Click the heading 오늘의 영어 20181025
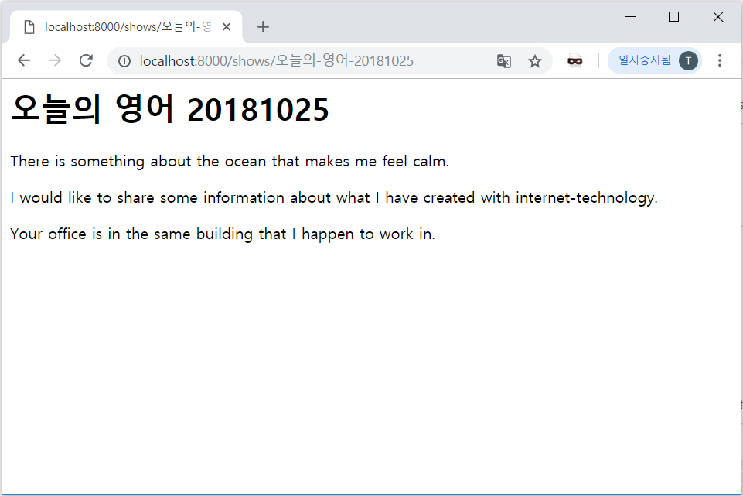743x496 pixels. [170, 110]
